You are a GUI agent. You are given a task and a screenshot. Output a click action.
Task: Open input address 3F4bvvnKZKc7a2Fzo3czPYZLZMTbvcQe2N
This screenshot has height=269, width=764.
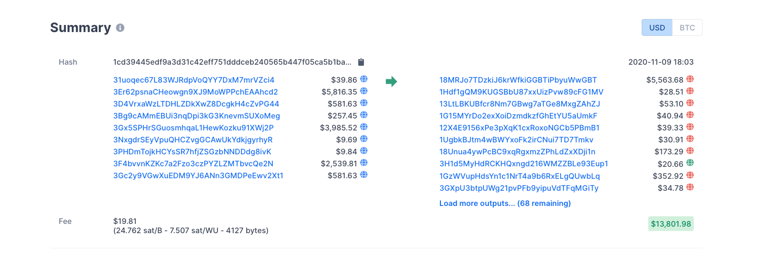click(x=194, y=164)
